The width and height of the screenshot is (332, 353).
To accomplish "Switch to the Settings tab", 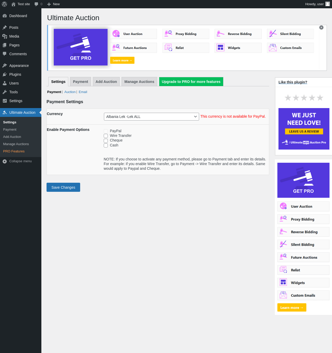I will 58,82.
